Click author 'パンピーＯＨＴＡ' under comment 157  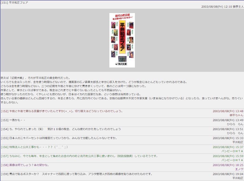coord(232,160)
